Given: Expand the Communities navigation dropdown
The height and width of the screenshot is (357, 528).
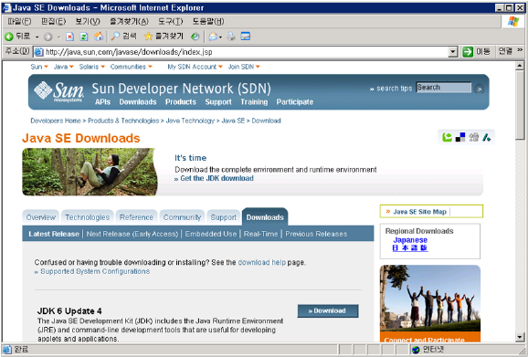Looking at the screenshot, I should pos(150,67).
